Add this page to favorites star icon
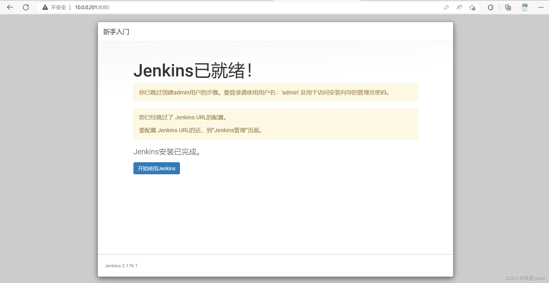Screen dimensions: 549x283 click(472, 7)
